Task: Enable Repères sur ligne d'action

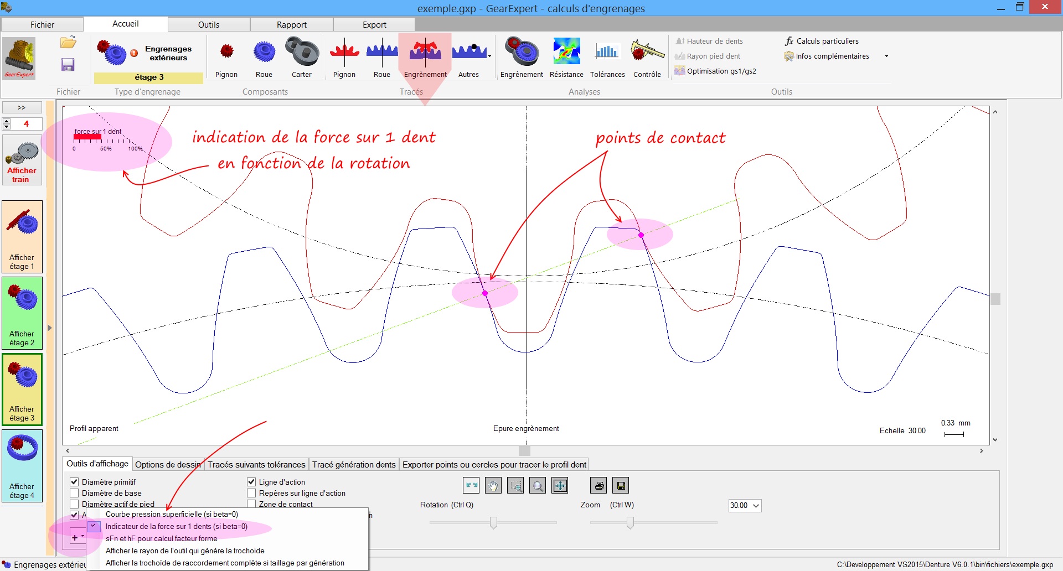Action: pyautogui.click(x=251, y=493)
